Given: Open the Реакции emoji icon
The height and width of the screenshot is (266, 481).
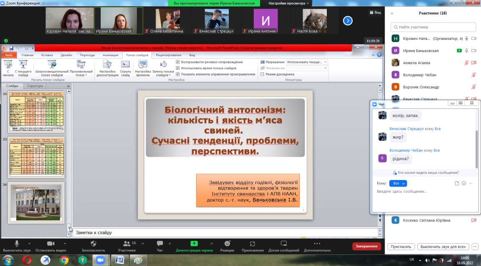Looking at the screenshot, I should tap(227, 244).
